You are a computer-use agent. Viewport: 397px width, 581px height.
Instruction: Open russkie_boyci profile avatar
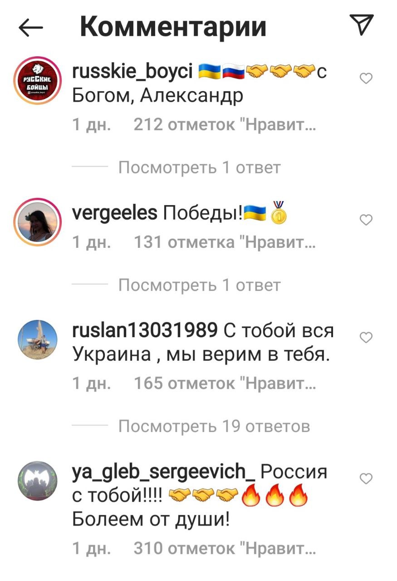click(x=38, y=80)
